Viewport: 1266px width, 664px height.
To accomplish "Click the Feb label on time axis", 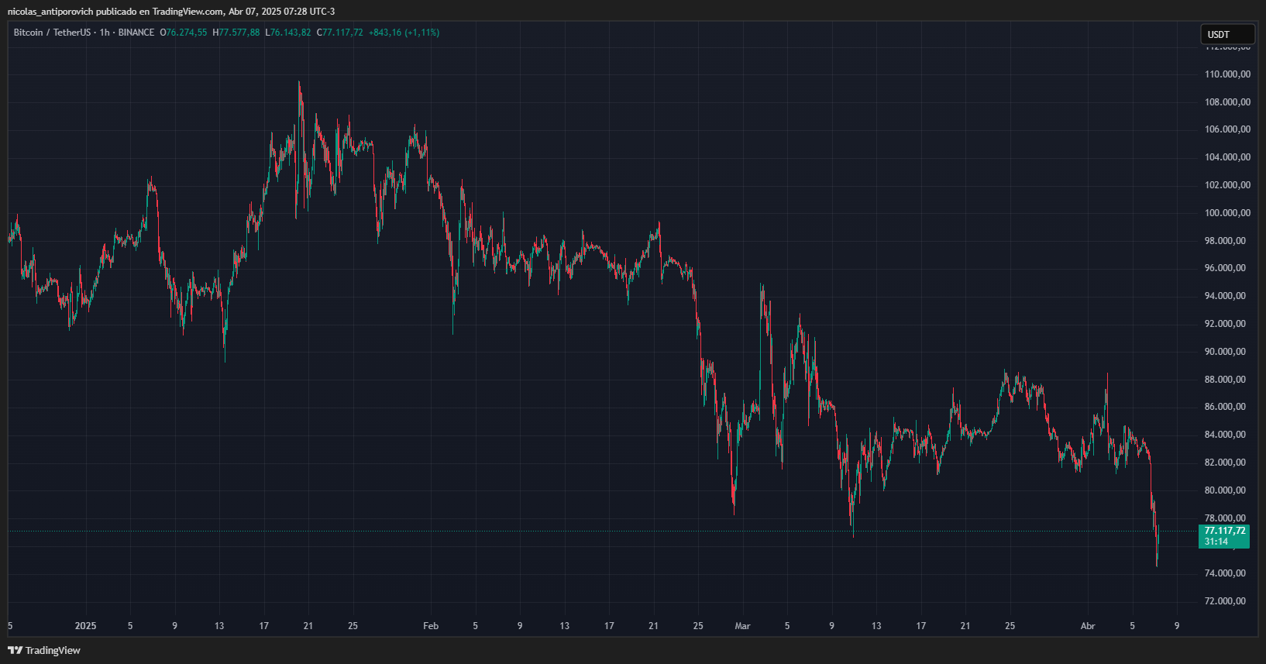I will [x=431, y=626].
